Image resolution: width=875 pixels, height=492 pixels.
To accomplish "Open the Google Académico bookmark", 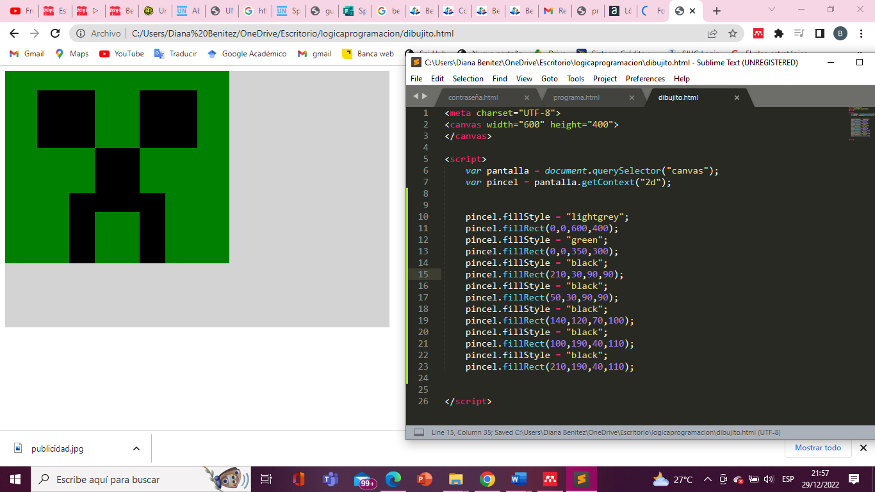I will coord(247,54).
